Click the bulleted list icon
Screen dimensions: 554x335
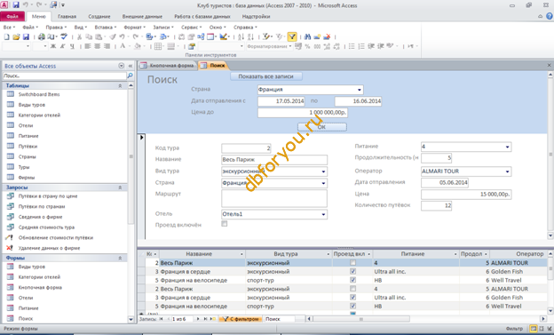[x=352, y=46]
